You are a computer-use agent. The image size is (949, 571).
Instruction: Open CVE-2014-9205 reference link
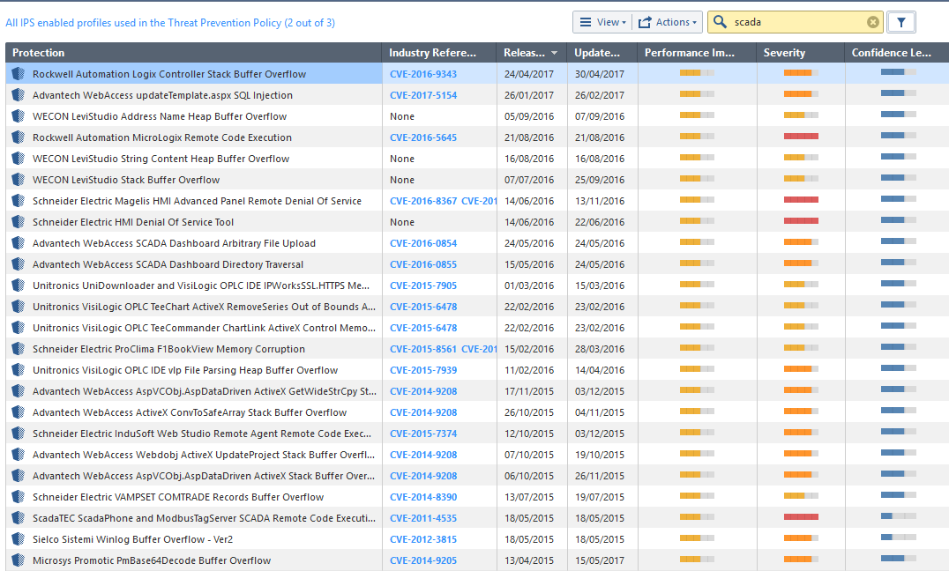[x=423, y=560]
